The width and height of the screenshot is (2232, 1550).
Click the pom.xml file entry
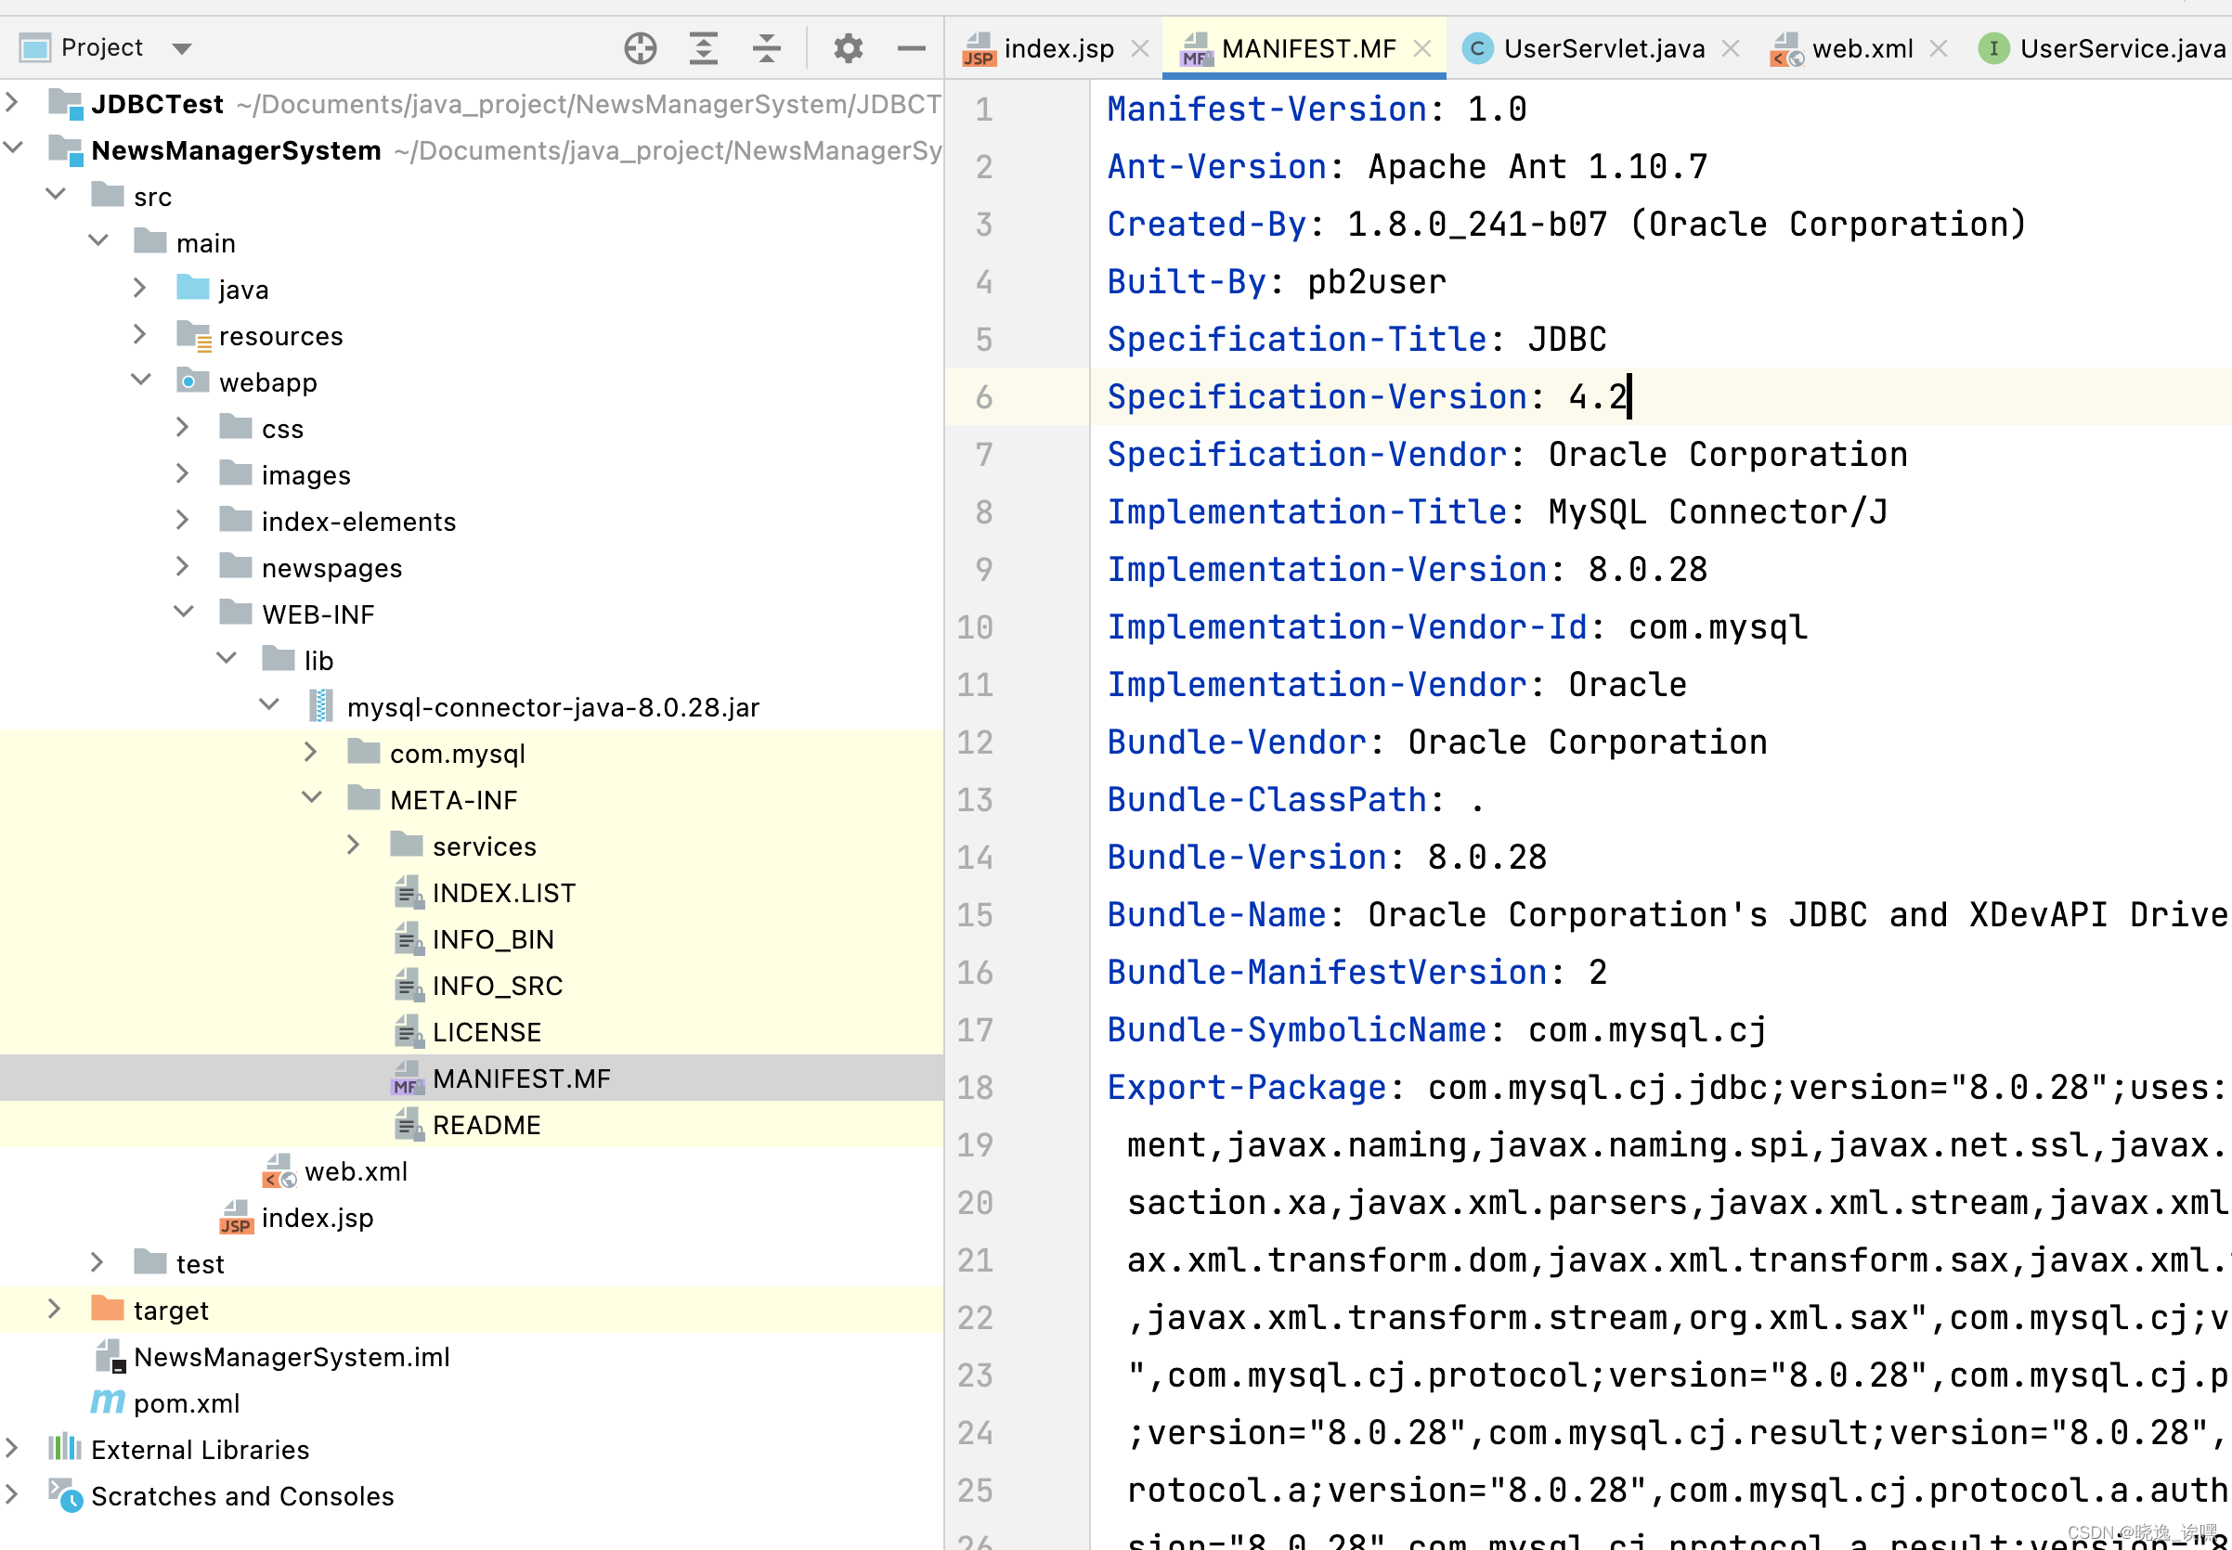tap(187, 1402)
